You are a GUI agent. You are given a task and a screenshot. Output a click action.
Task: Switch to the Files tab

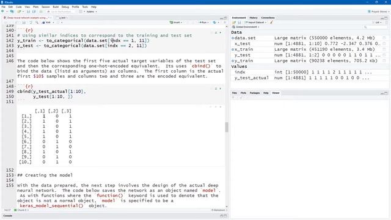pos(235,93)
